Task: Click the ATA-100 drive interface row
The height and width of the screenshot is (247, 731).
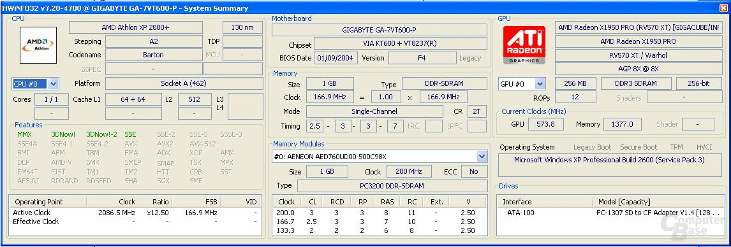Action: click(x=521, y=213)
